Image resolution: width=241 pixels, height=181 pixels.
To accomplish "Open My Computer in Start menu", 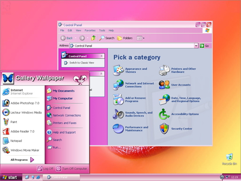I will click(x=60, y=98).
